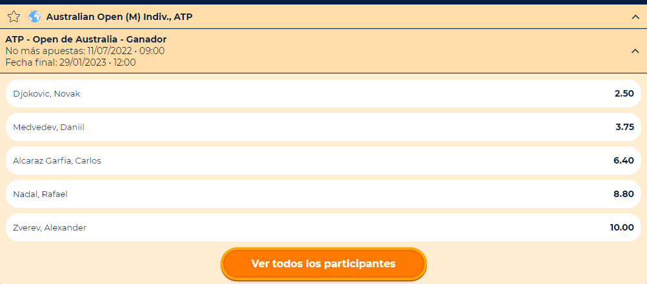Pick the 2.50 odds value
Image resolution: width=647 pixels, height=284 pixels.
point(624,93)
